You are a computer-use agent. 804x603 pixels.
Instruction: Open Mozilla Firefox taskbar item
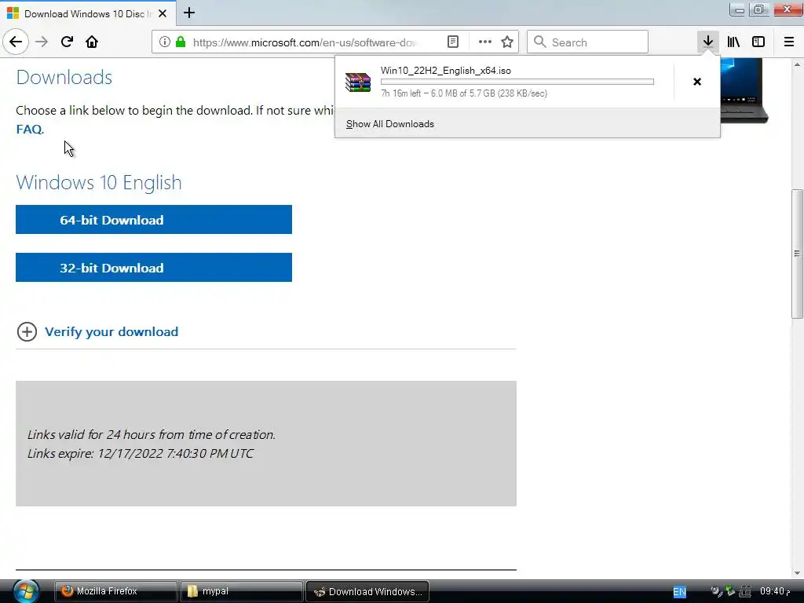[x=116, y=591]
